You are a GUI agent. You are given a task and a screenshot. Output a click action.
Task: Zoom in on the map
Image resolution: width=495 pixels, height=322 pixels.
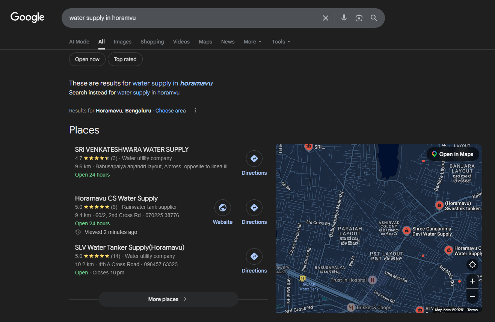[472, 281]
